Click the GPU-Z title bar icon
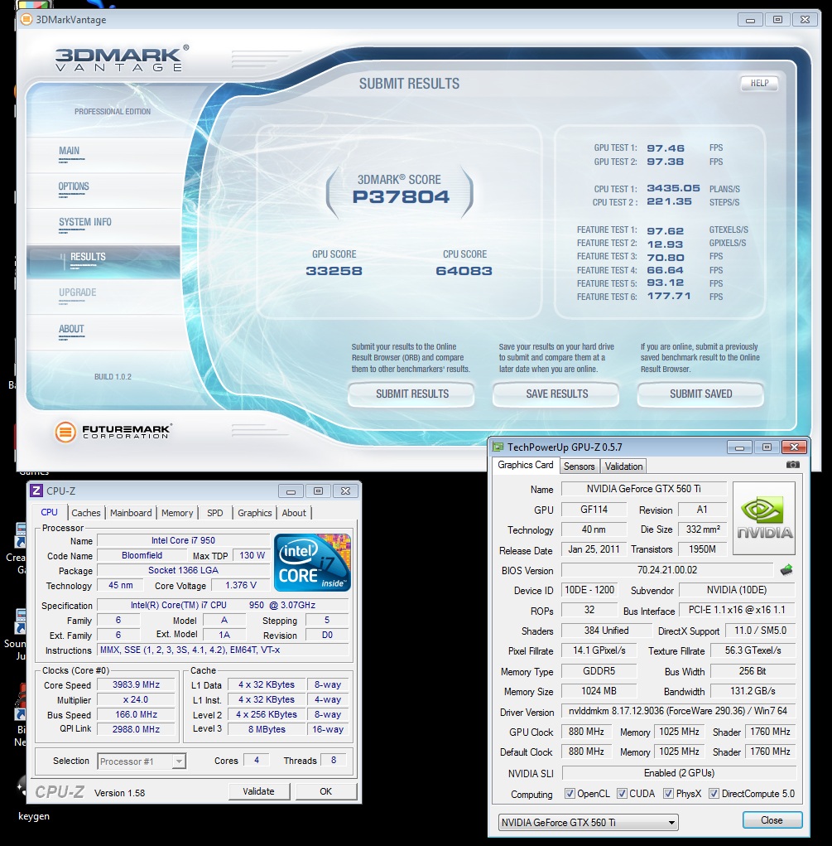 498,447
